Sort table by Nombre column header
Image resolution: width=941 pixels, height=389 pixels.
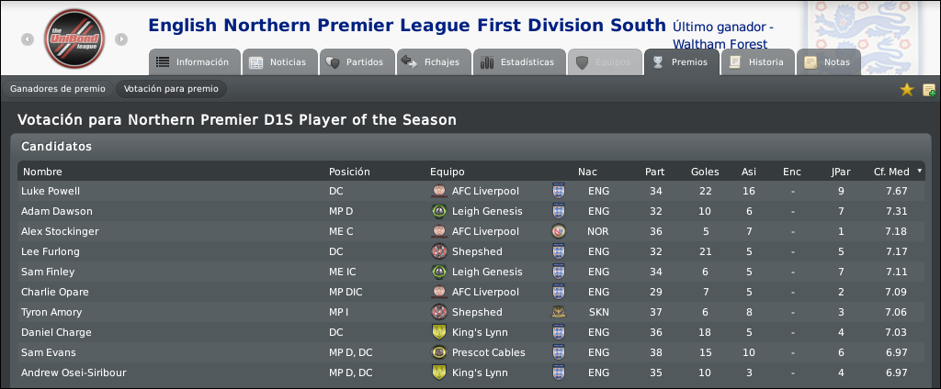point(42,172)
